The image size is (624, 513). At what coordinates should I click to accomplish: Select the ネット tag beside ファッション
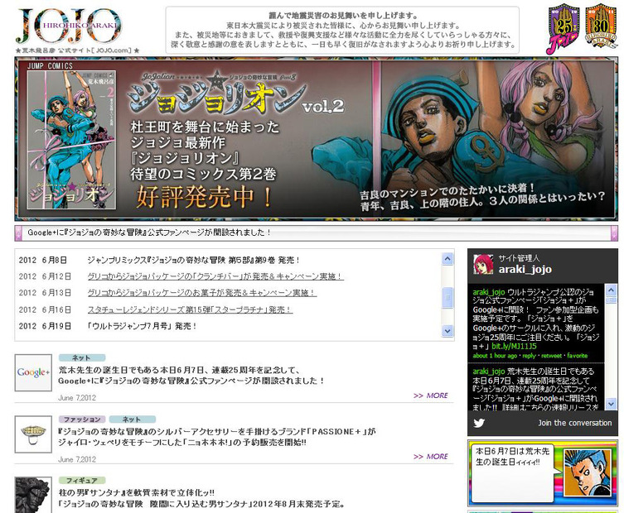(x=132, y=420)
